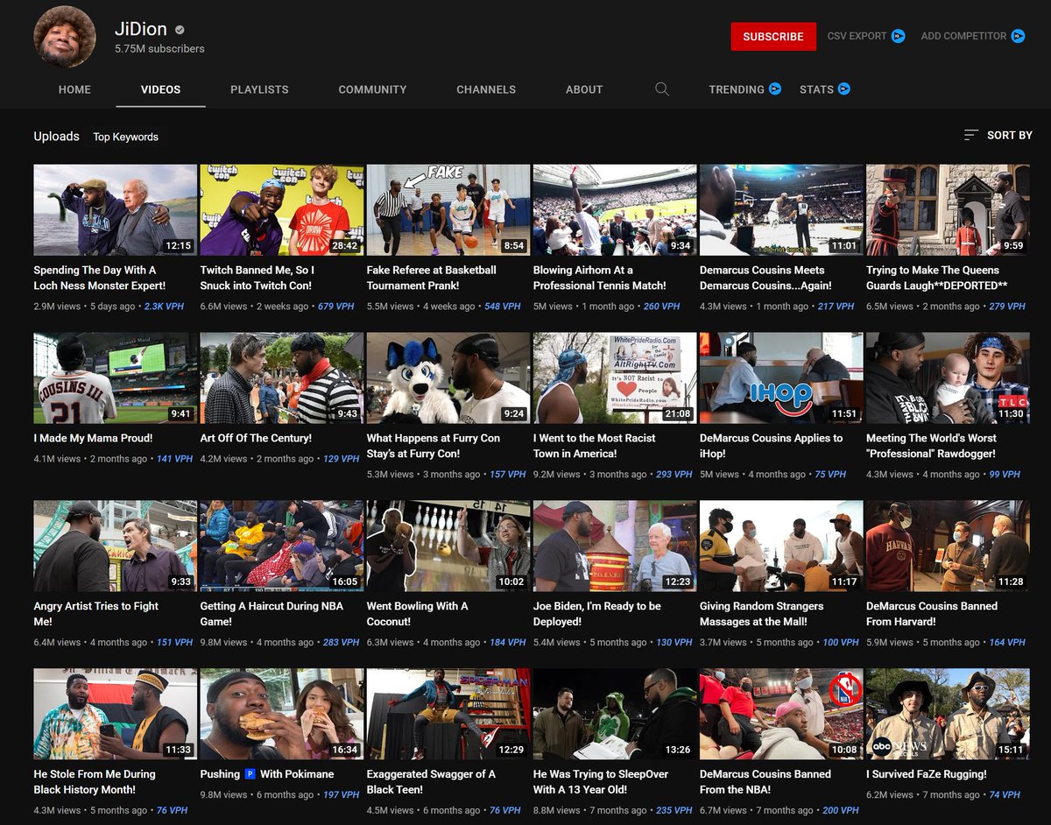1051x825 pixels.
Task: Click the JiDion channel avatar
Action: point(65,36)
